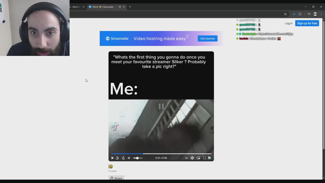Image resolution: width=325 pixels, height=183 pixels.
Task: Click the streamable.com link in chat overlay
Action: click(x=276, y=34)
